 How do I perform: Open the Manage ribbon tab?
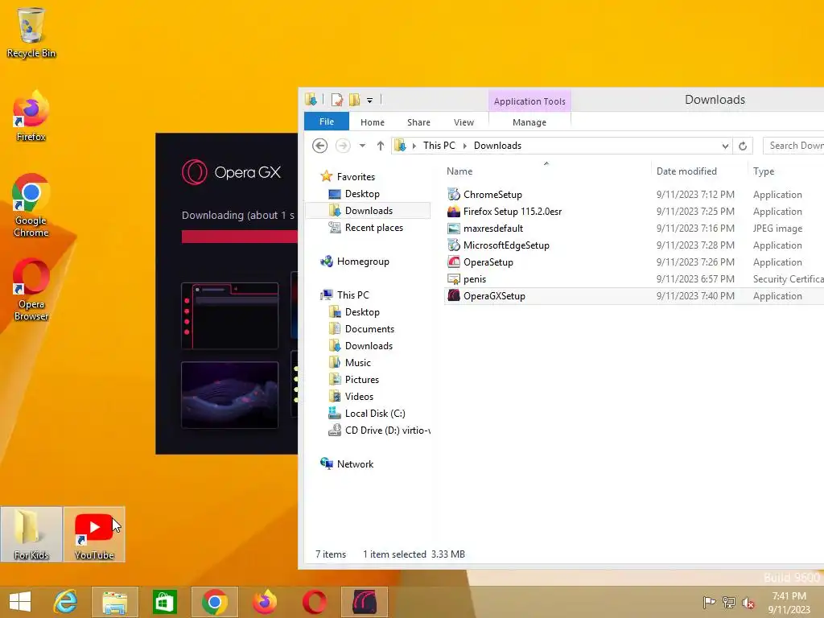coord(529,122)
